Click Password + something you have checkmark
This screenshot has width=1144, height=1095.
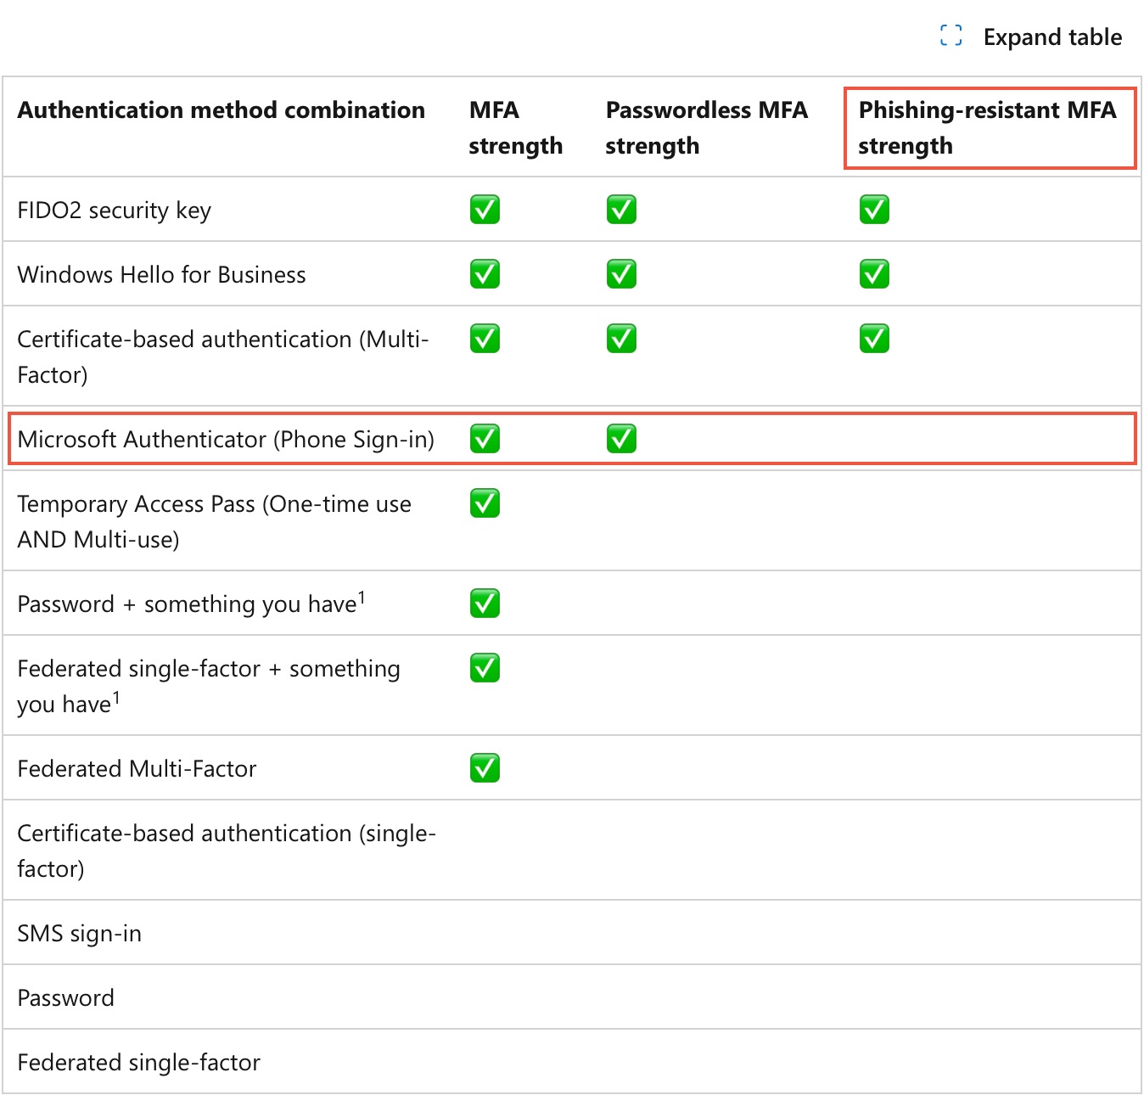485,604
